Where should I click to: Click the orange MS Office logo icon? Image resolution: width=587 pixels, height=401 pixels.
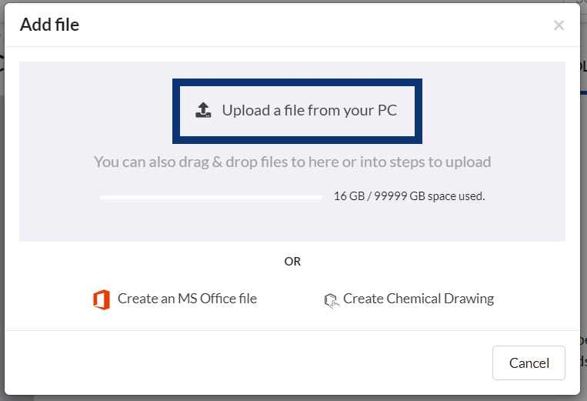(x=101, y=299)
